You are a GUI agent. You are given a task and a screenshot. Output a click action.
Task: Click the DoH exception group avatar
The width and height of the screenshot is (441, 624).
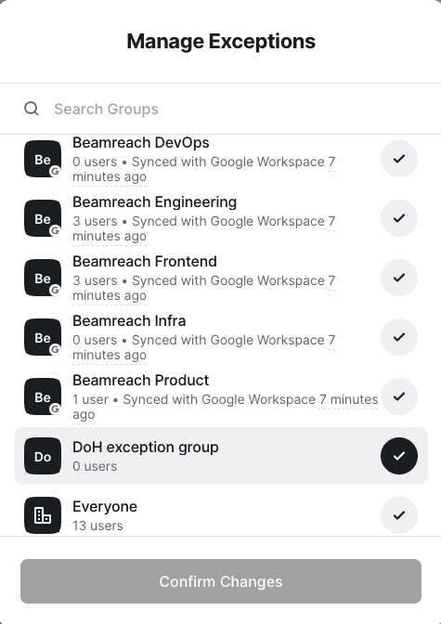43,456
